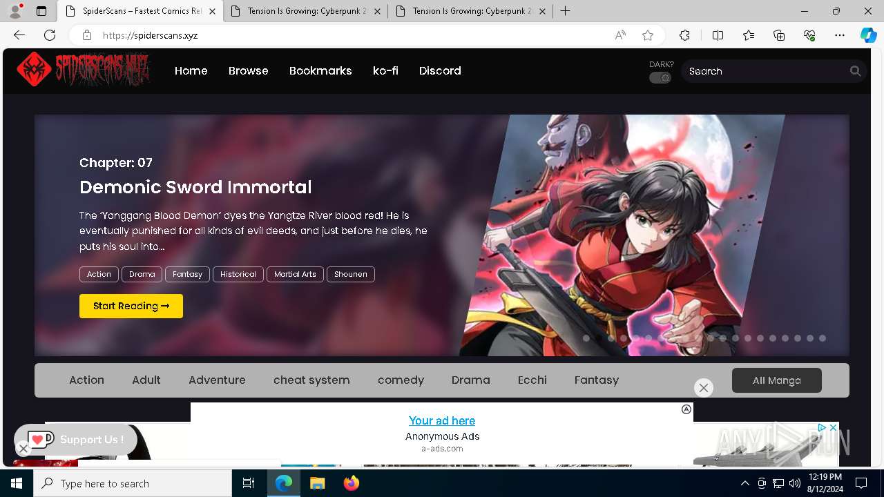Open Task View on taskbar
Image resolution: width=884 pixels, height=497 pixels.
pos(249,483)
